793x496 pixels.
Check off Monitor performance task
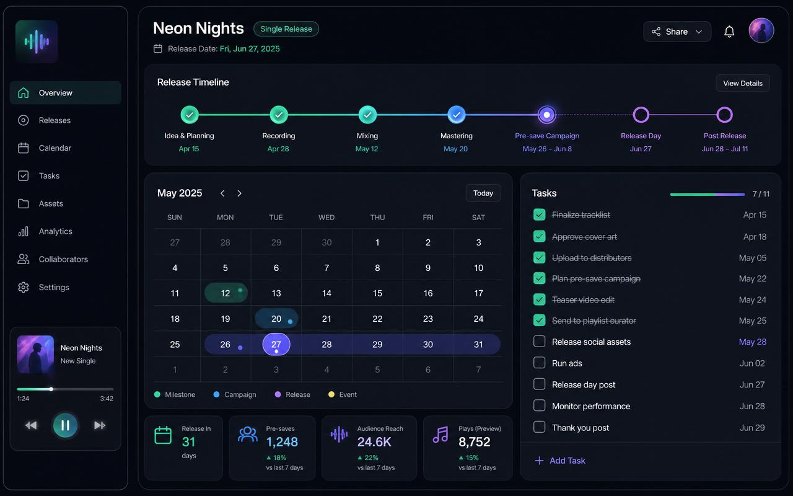[539, 405]
